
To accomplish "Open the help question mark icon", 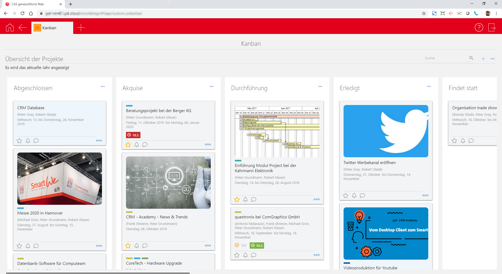I will click(479, 27).
